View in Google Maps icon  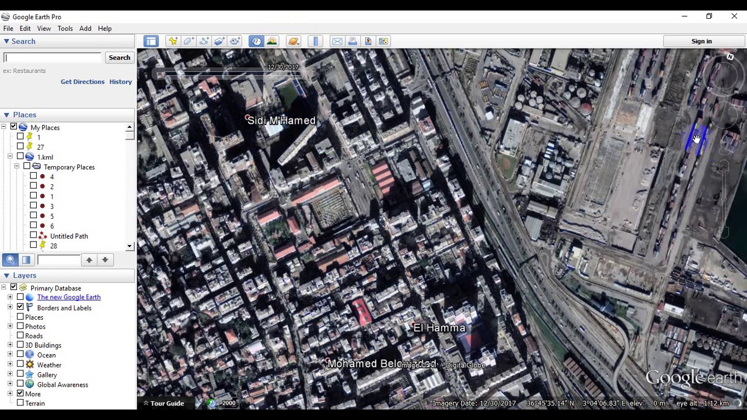383,41
